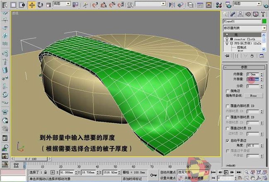Switch to the Display command panel tab
The width and height of the screenshot is (269, 182).
coord(255,14)
